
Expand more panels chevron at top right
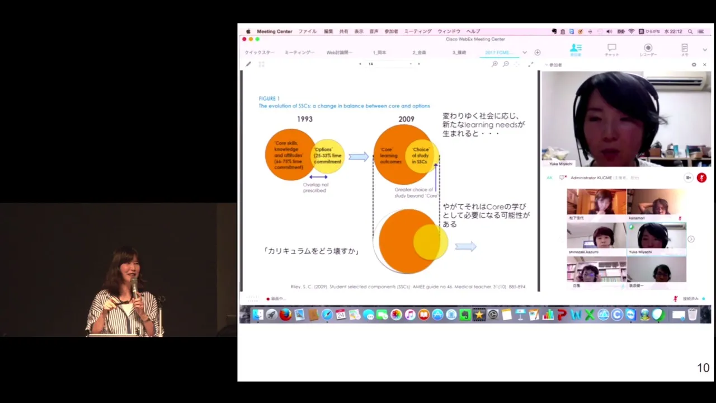704,50
